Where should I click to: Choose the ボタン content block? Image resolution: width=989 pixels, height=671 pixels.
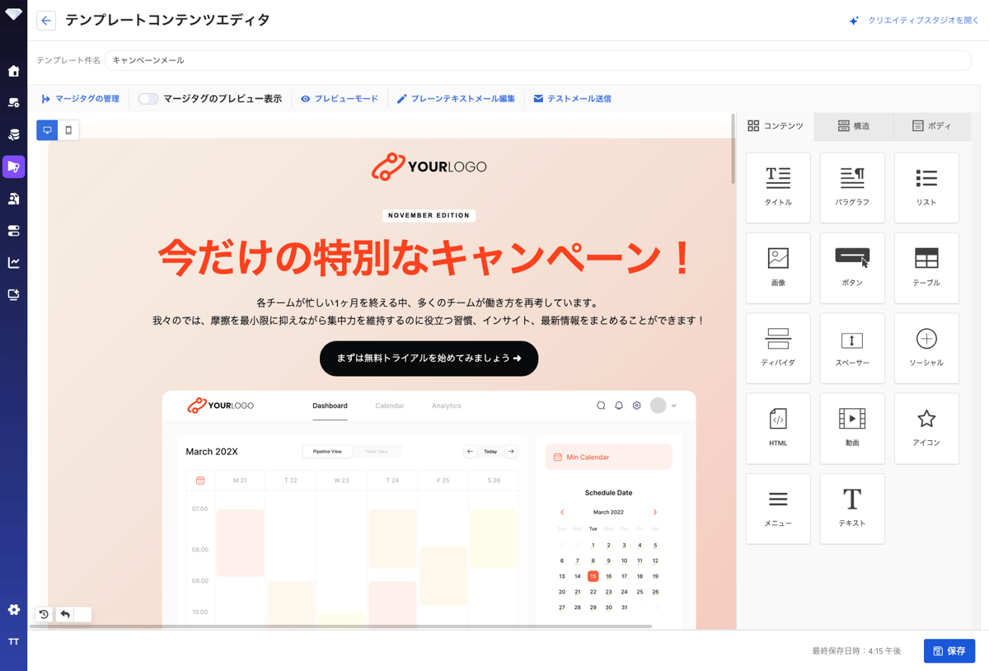852,268
